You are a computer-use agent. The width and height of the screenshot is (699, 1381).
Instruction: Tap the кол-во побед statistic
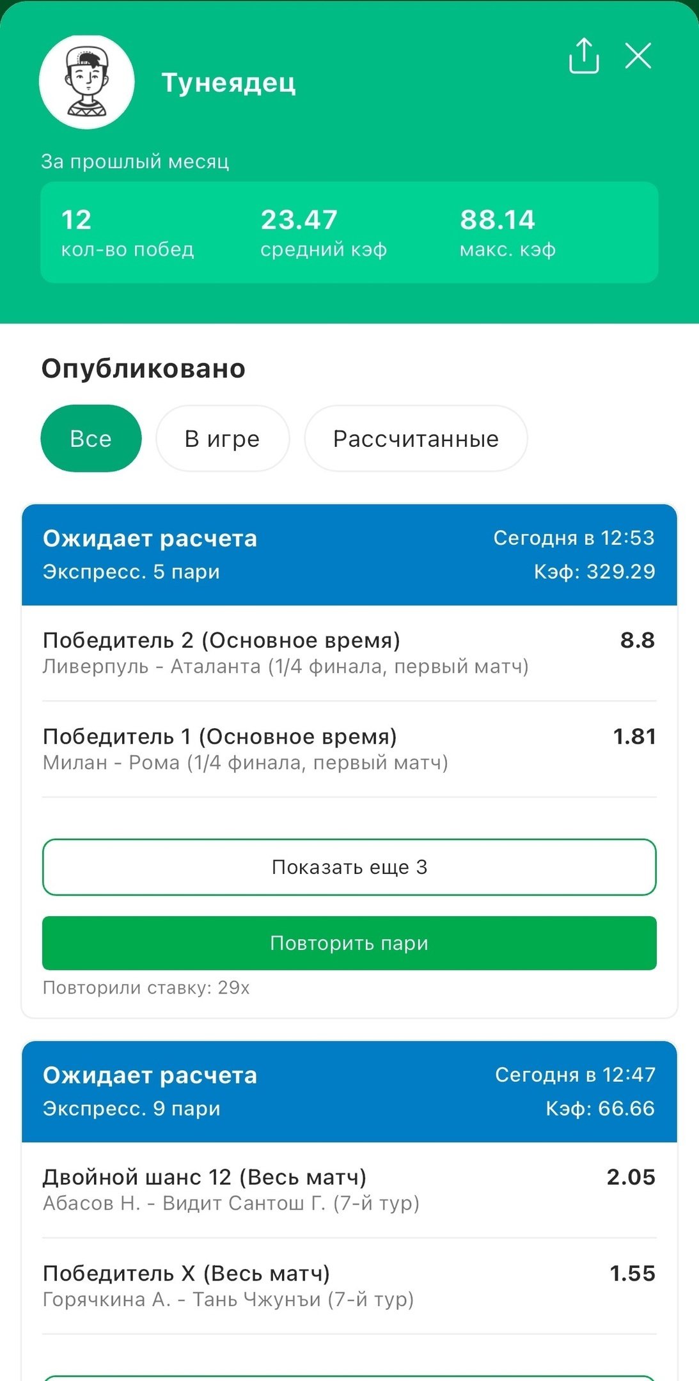click(127, 233)
